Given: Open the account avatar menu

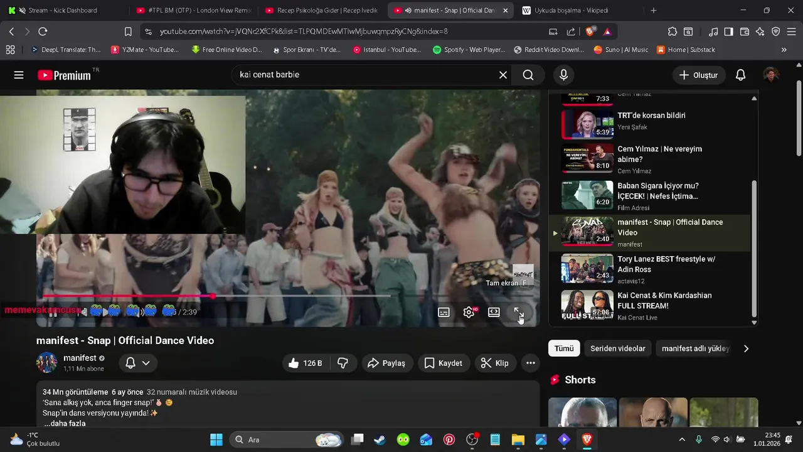Looking at the screenshot, I should [x=771, y=75].
